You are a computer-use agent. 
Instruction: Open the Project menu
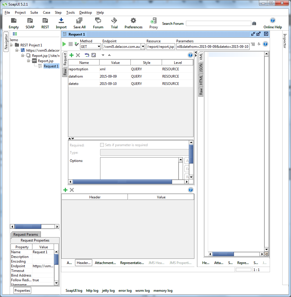(x=20, y=13)
